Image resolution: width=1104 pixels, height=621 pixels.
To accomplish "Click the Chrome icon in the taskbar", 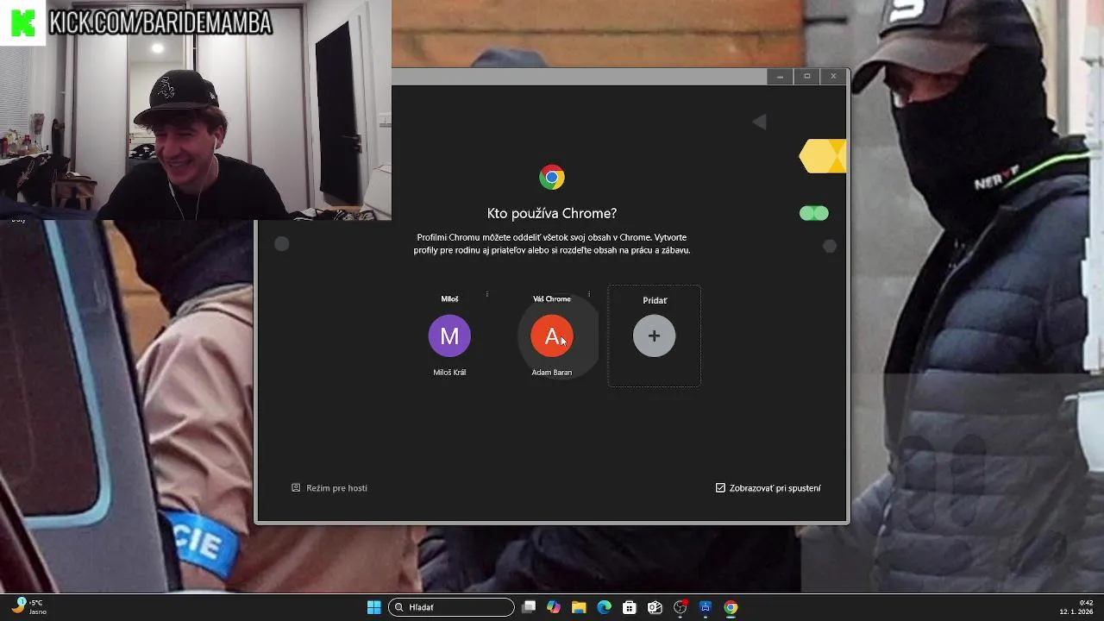I will point(731,607).
